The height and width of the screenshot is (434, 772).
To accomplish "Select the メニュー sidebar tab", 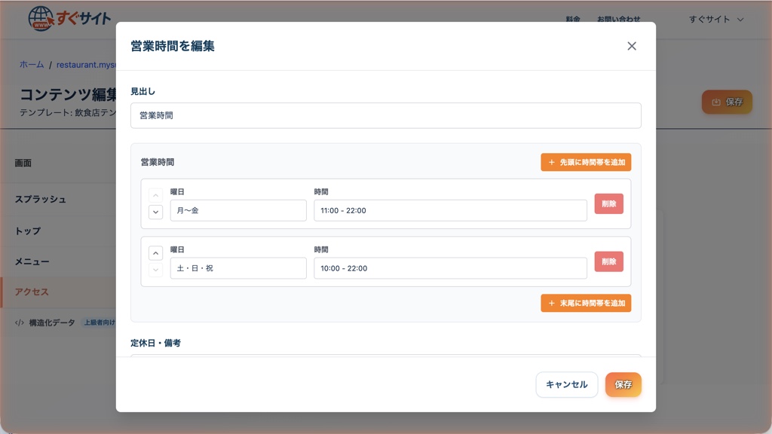I will click(x=32, y=261).
